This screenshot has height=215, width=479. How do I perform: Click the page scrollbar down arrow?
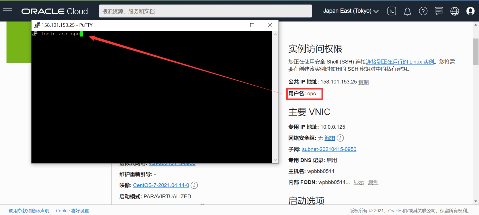click(x=476, y=201)
